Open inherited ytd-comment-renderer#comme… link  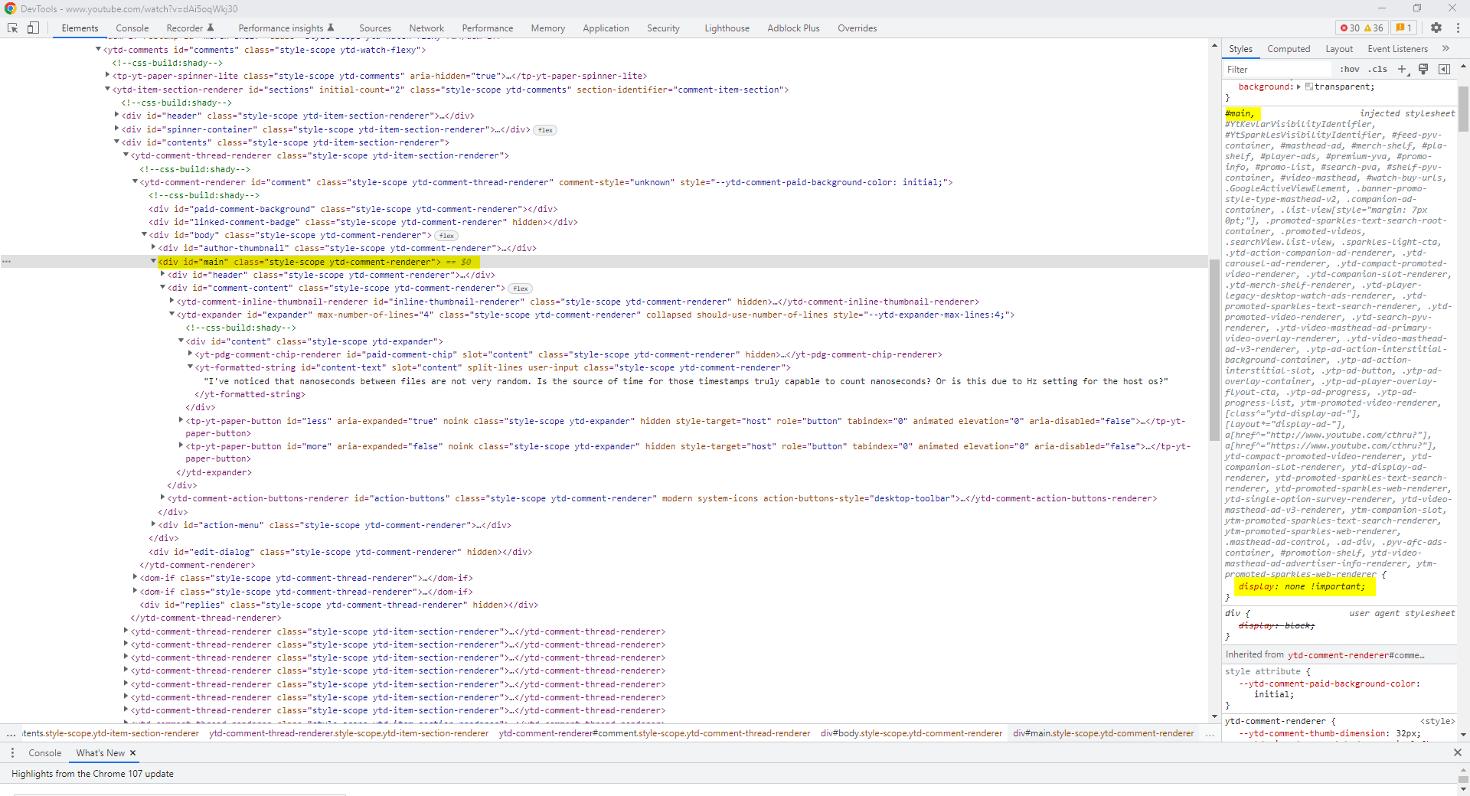click(1356, 655)
